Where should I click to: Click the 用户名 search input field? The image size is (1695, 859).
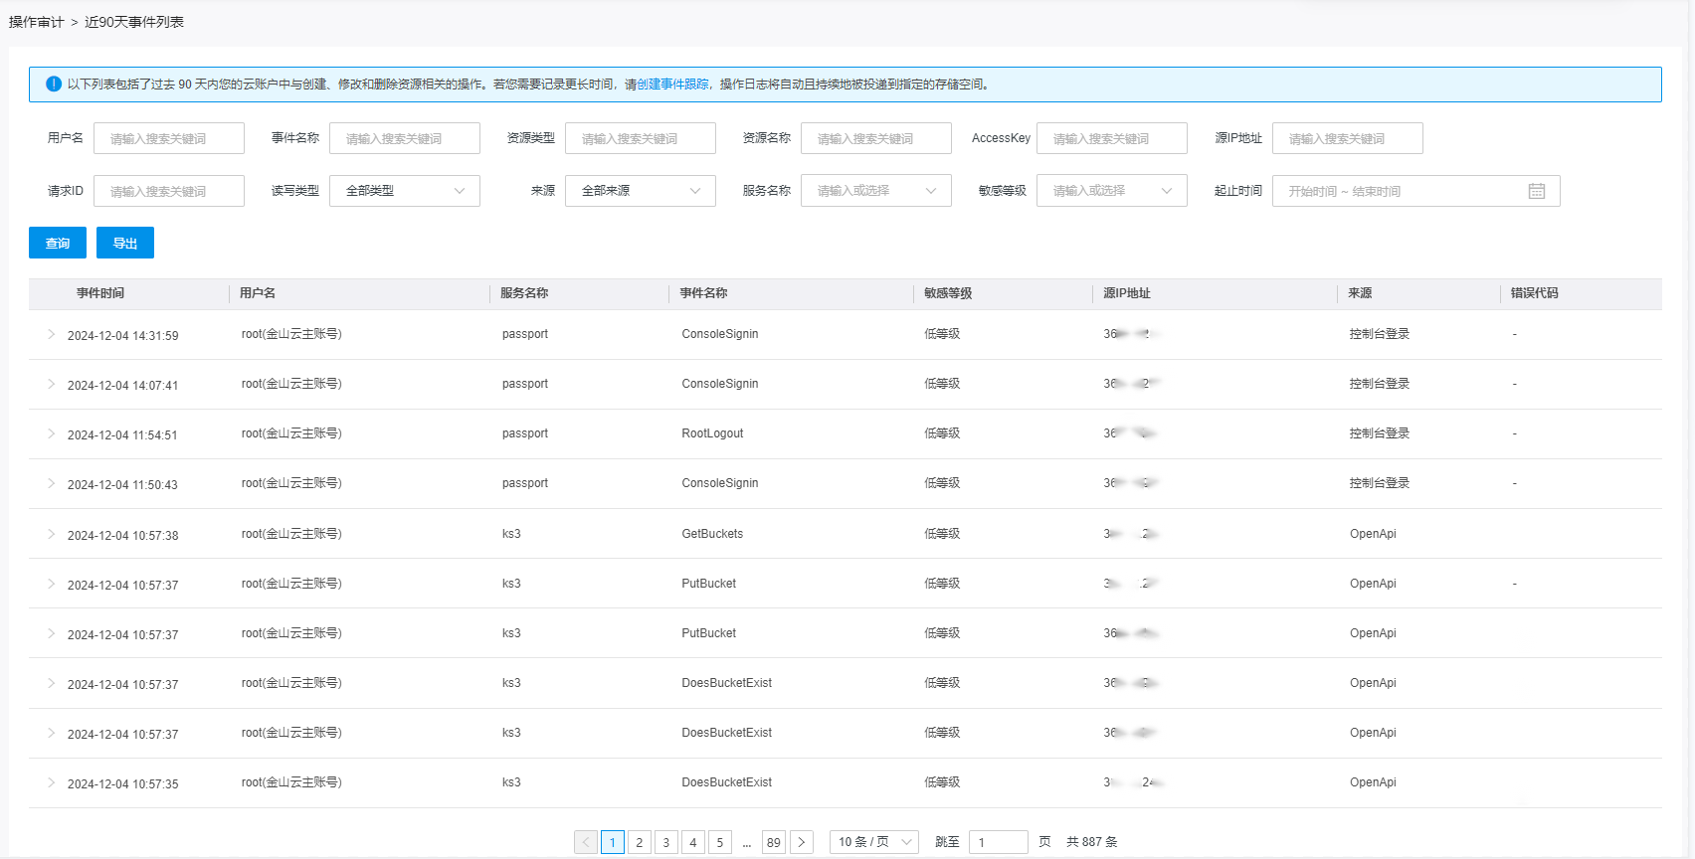click(169, 138)
